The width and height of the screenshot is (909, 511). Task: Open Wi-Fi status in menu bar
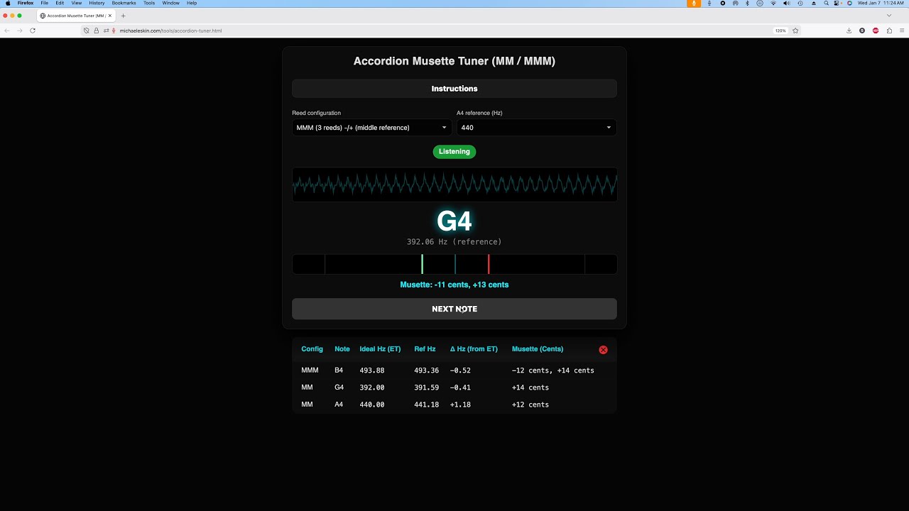tap(773, 3)
